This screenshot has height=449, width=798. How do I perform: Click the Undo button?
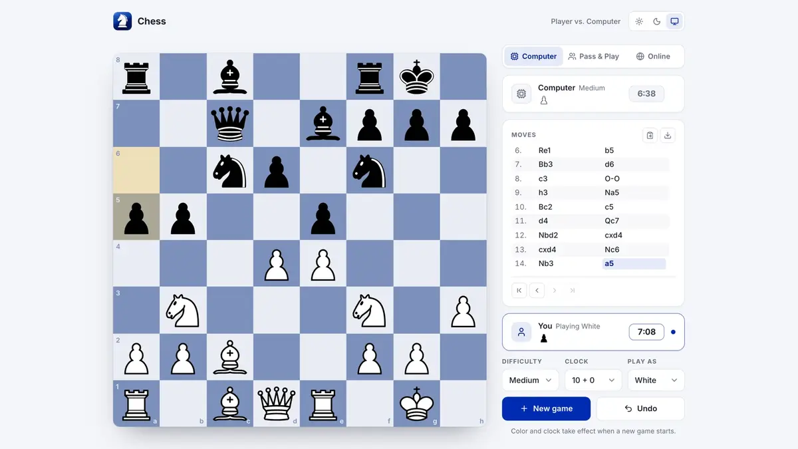640,408
